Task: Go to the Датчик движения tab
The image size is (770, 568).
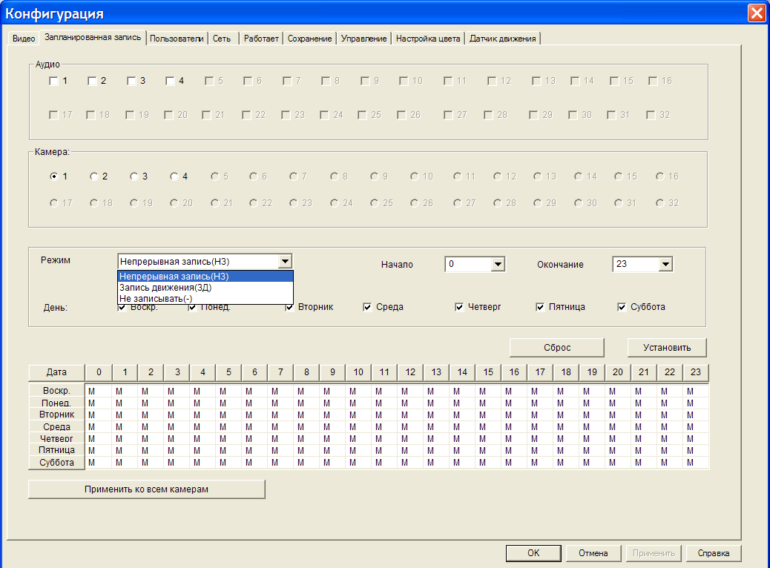Action: click(502, 39)
